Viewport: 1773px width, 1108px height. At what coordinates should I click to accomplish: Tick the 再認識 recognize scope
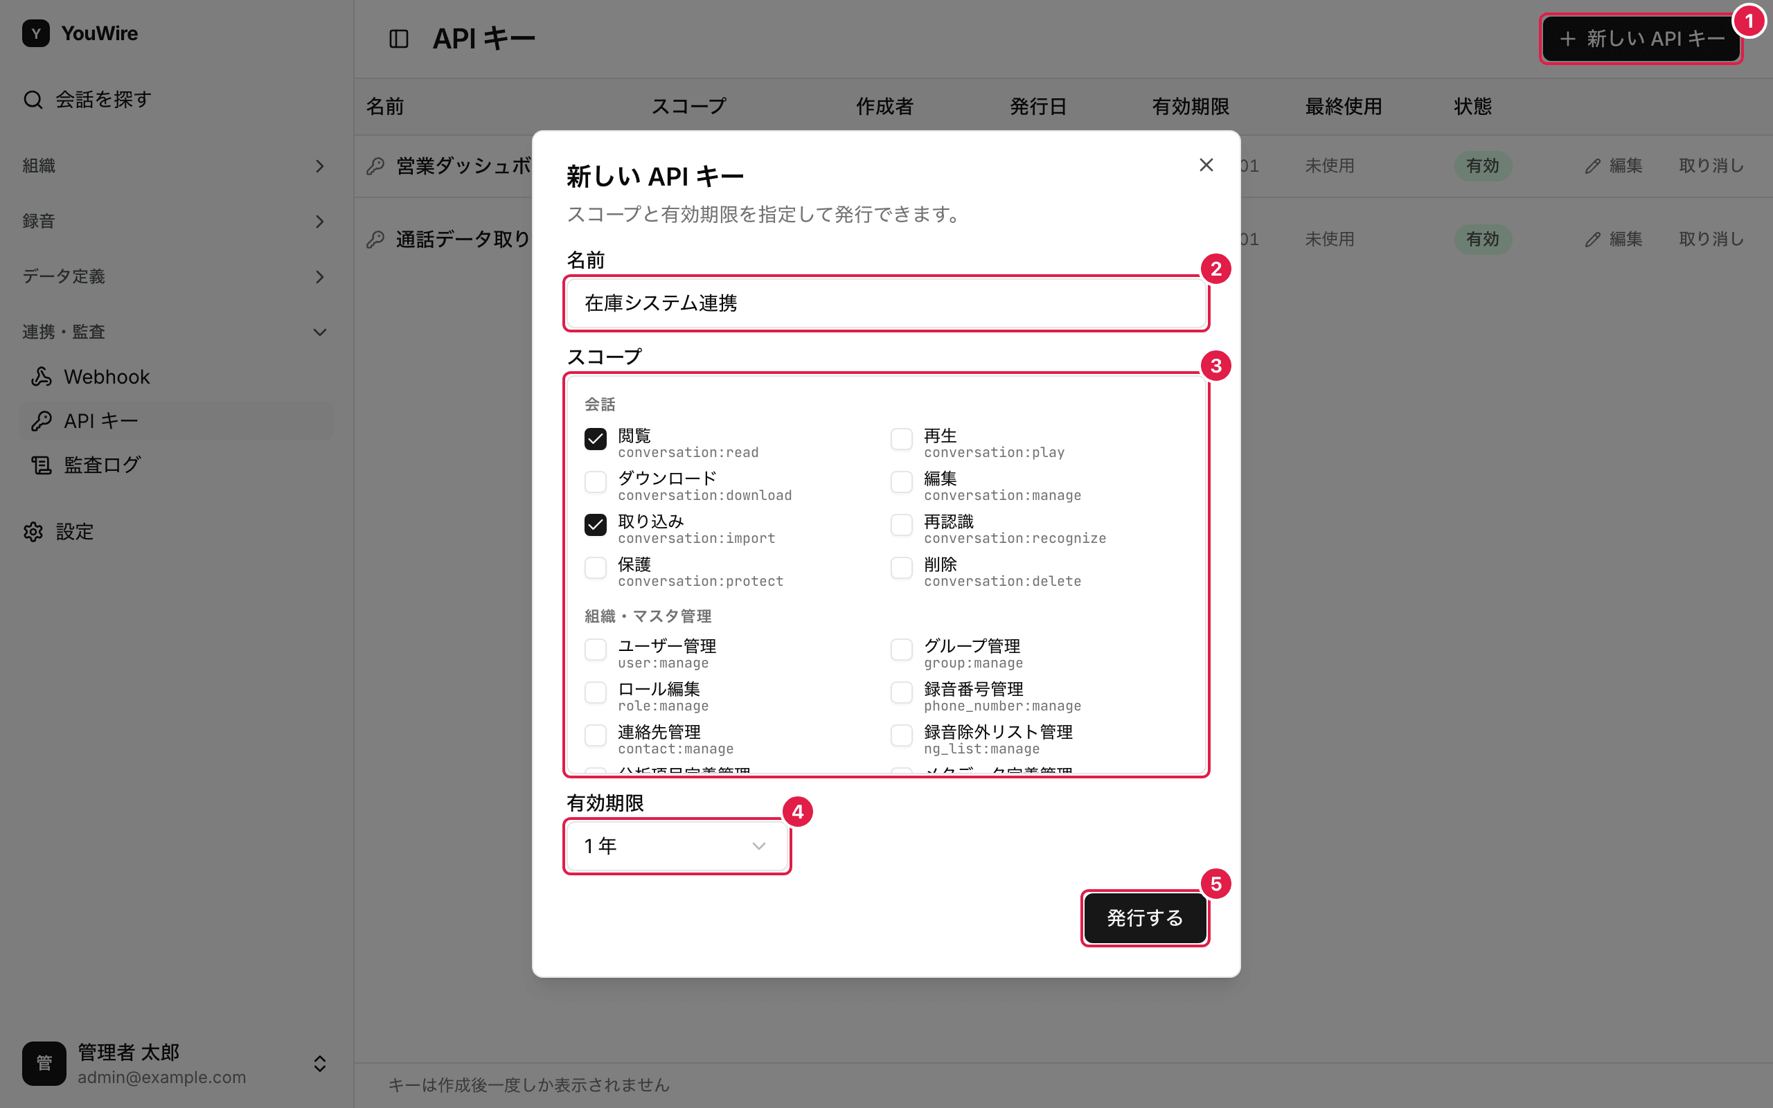click(x=902, y=525)
